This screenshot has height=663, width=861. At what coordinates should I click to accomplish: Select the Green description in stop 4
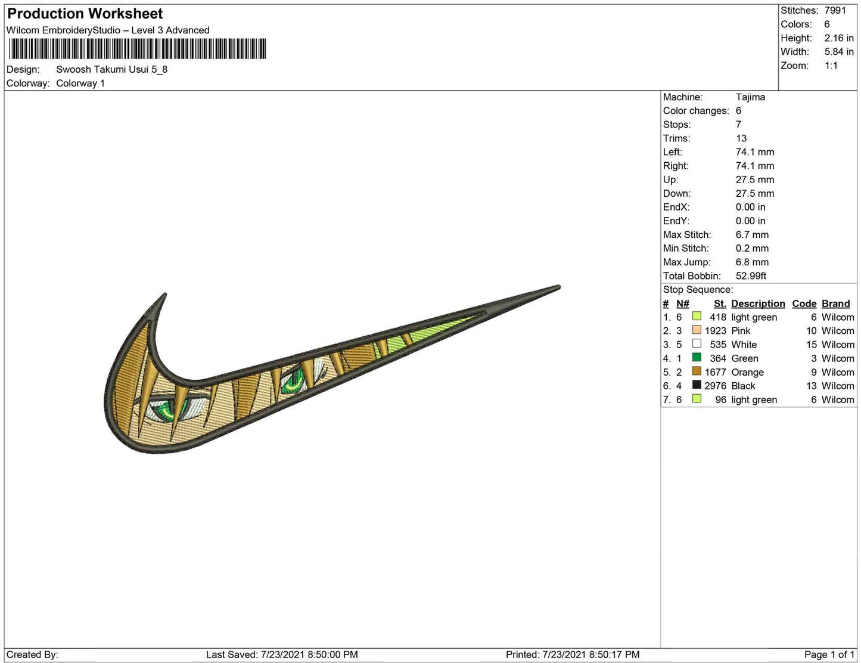pyautogui.click(x=745, y=358)
